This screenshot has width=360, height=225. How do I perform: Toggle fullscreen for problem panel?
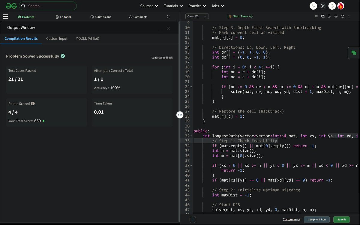tap(168, 16)
